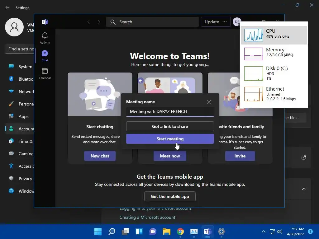Go forward with the Teams forward arrow

pyautogui.click(x=99, y=22)
